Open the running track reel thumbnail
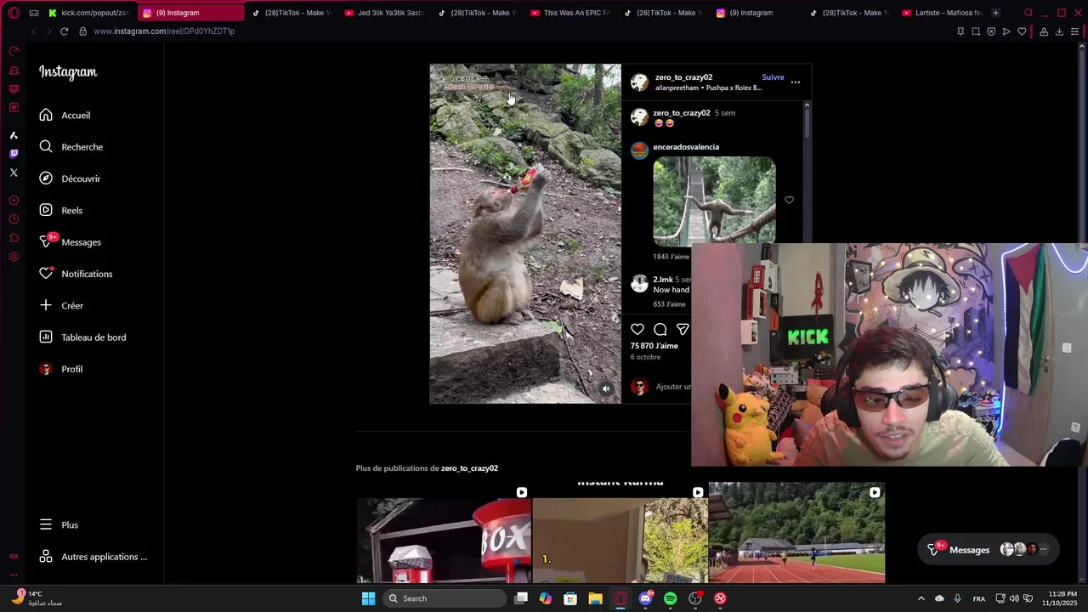Image resolution: width=1088 pixels, height=612 pixels. coord(796,534)
